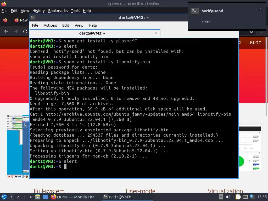Select the dartz@VM3: ~ terminal tab
268x201 pixels.
click(95, 33)
